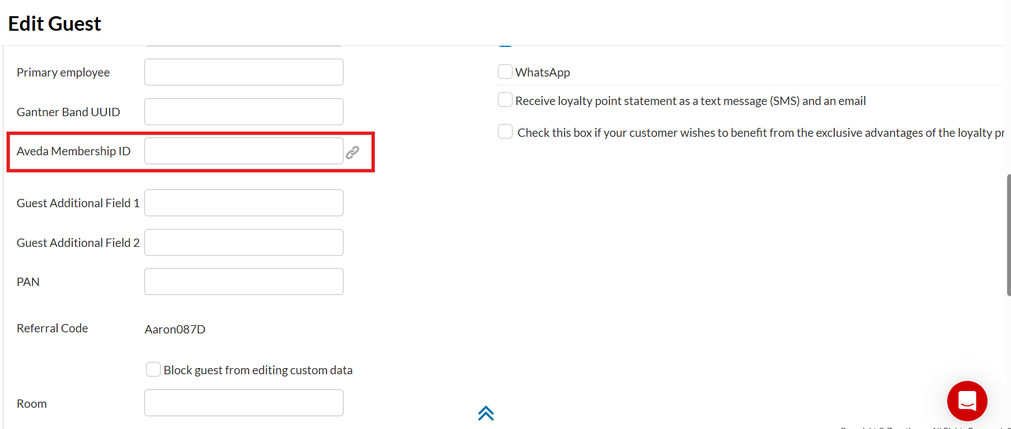Click the Room input box
1011x429 pixels.
point(243,403)
